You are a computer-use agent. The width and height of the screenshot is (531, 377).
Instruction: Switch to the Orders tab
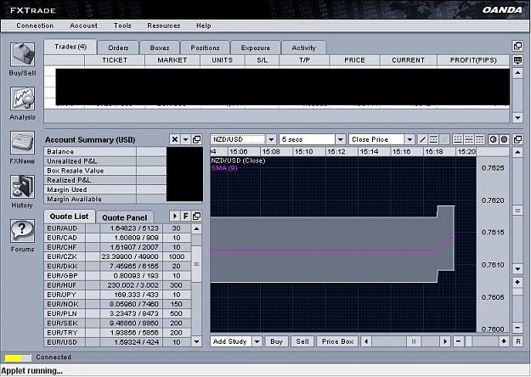tap(118, 48)
